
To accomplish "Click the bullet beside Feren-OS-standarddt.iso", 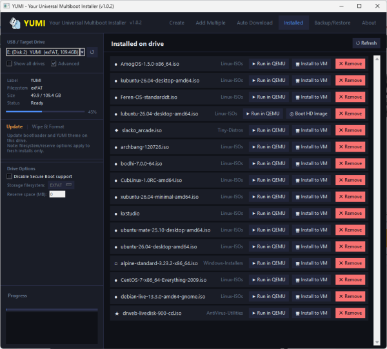I will [x=116, y=97].
